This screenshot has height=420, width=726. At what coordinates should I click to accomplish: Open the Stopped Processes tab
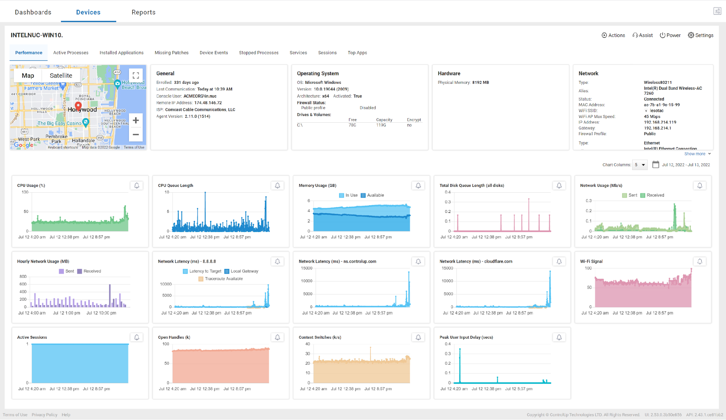[x=259, y=53]
